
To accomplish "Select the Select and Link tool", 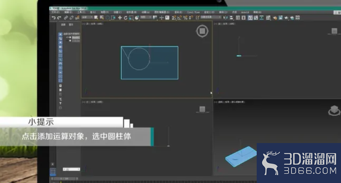I will pos(66,18).
